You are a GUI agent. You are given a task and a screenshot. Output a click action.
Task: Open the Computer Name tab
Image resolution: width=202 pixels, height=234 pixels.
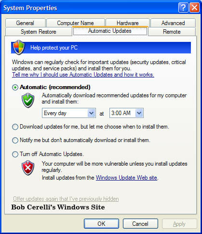point(76,23)
